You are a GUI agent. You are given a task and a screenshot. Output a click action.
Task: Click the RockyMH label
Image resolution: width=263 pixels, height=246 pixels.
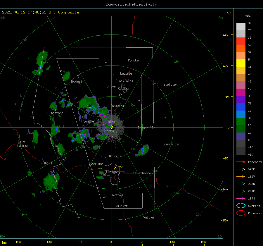pyautogui.click(x=77, y=82)
